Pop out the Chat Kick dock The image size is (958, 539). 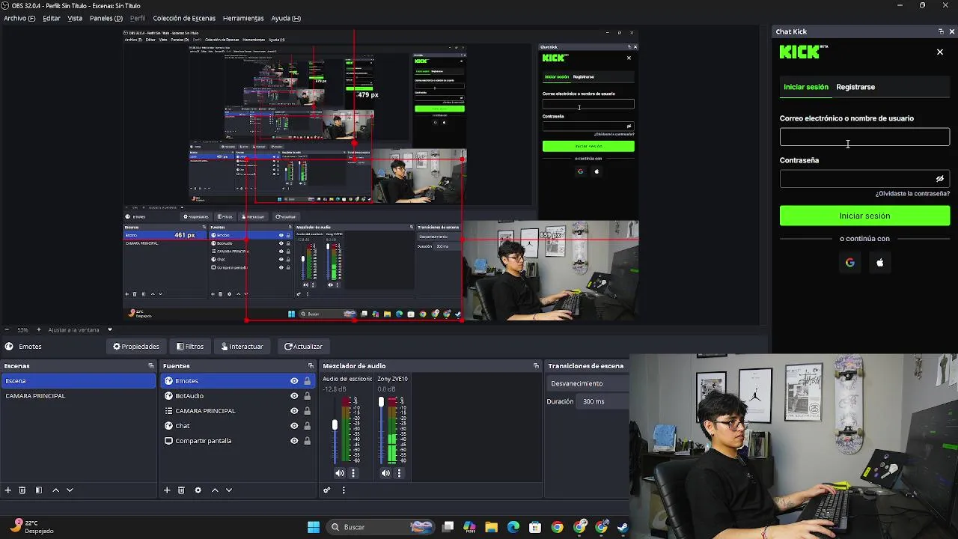click(941, 31)
